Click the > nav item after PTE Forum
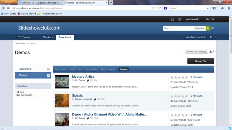Image resolution: width=232 pixels, height=130 pixels. [x=36, y=37]
